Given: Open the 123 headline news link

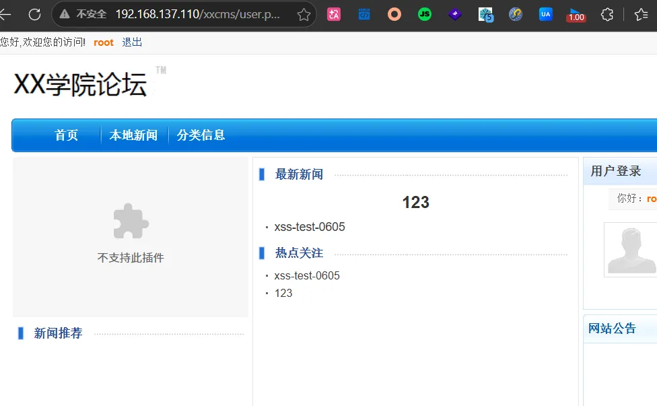Looking at the screenshot, I should [x=415, y=203].
